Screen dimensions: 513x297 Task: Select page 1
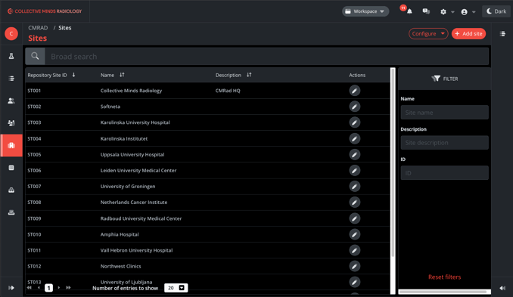coord(48,288)
